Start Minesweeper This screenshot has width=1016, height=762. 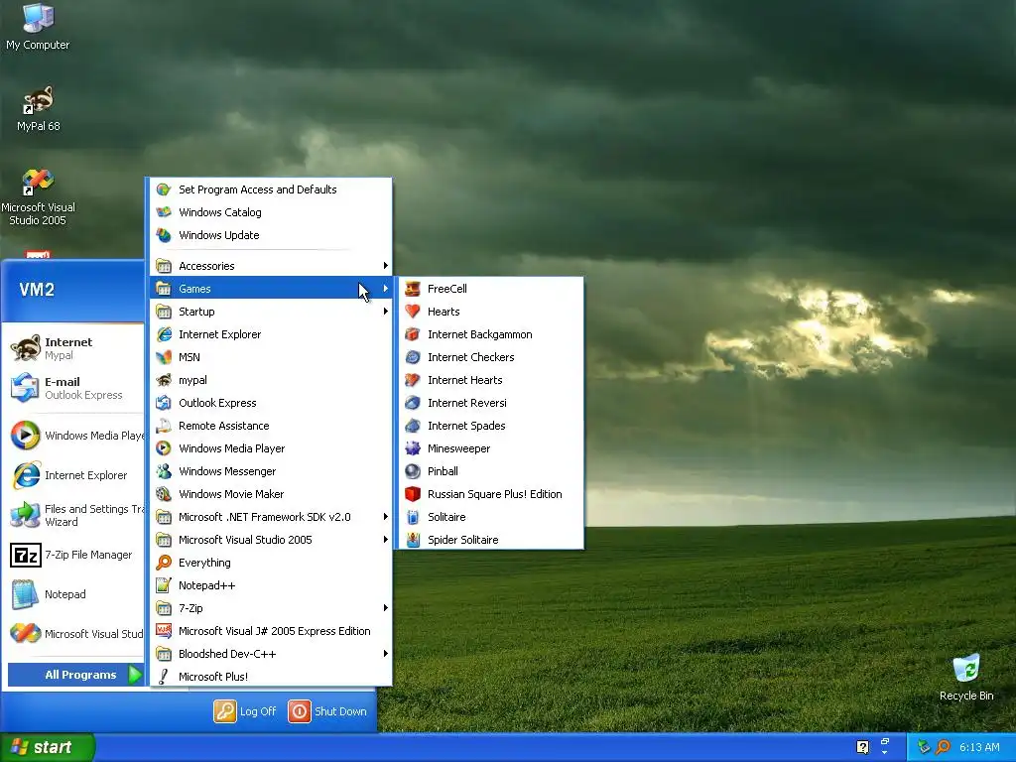(x=490, y=448)
